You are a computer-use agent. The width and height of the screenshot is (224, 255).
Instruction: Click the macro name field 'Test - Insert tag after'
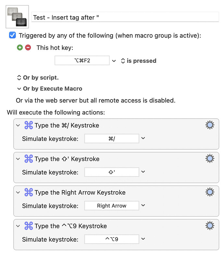click(x=125, y=17)
